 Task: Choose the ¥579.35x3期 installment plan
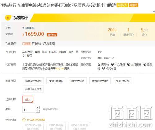pyautogui.click(x=33, y=127)
